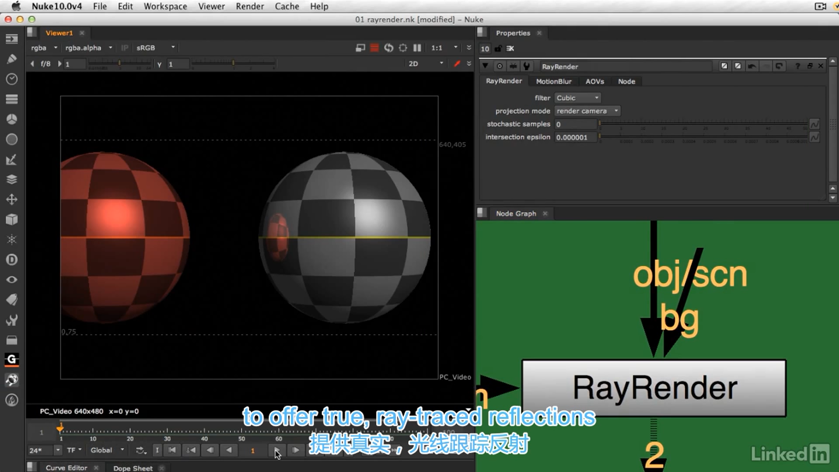
Task: Collapse the RayRender properties panel
Action: 485,66
